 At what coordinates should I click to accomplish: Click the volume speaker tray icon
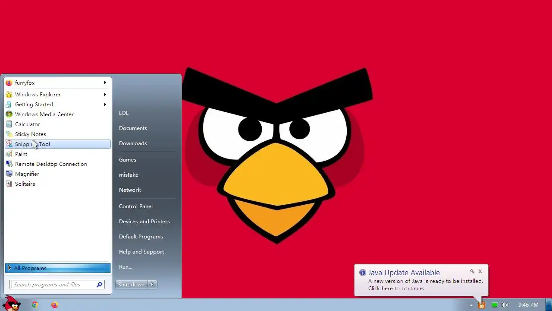point(505,305)
